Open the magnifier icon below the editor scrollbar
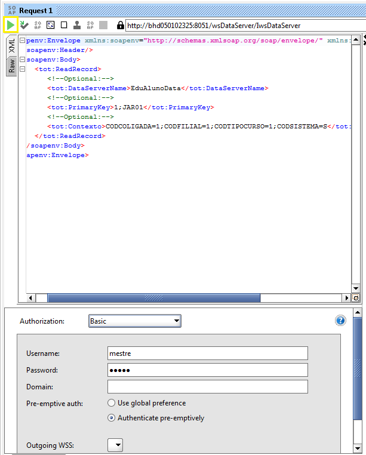Viewport: 366px width, 455px height. pyautogui.click(x=355, y=298)
